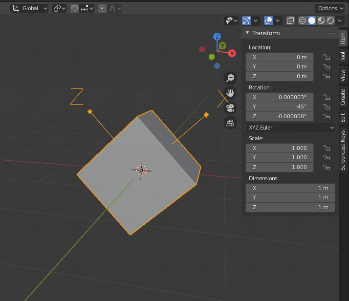Open the Screencast Keys sidebar tab
349x301 pixels.
(343, 150)
